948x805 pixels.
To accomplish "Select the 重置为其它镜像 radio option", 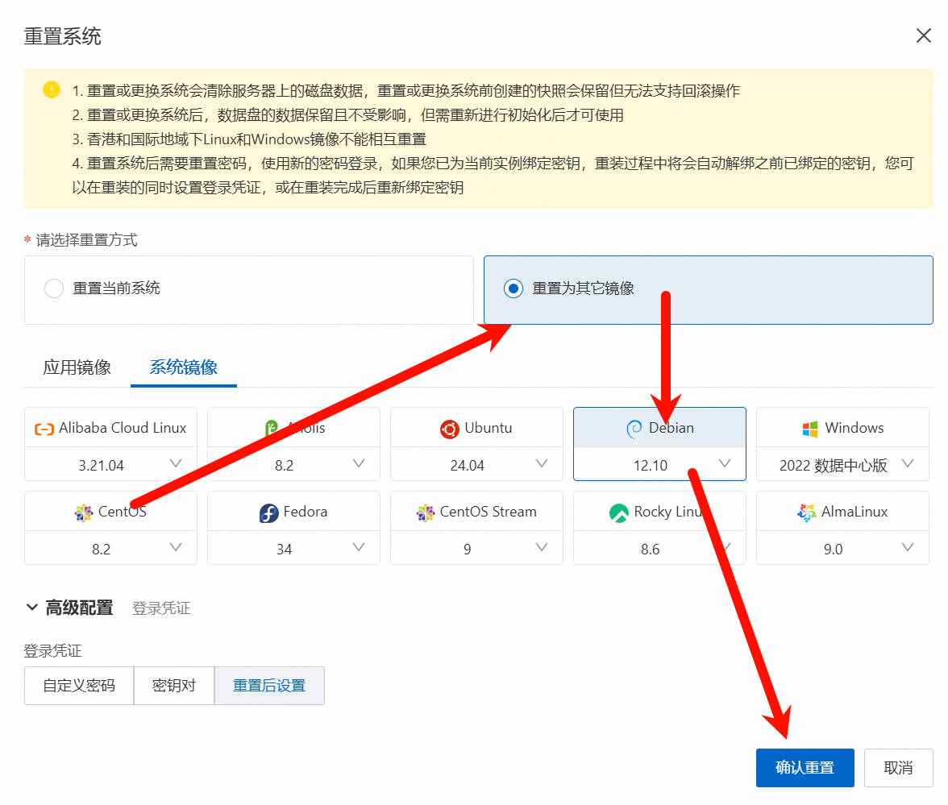I will tap(513, 288).
